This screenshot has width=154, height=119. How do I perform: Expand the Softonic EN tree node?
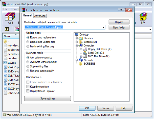coord(77,42)
